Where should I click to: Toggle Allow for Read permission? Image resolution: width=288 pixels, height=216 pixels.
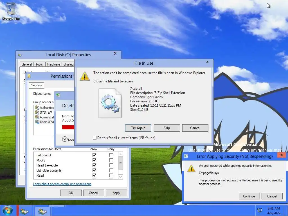point(94,175)
